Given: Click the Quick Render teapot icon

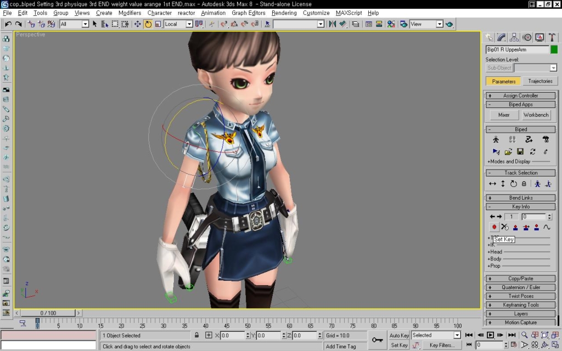Looking at the screenshot, I should point(449,24).
